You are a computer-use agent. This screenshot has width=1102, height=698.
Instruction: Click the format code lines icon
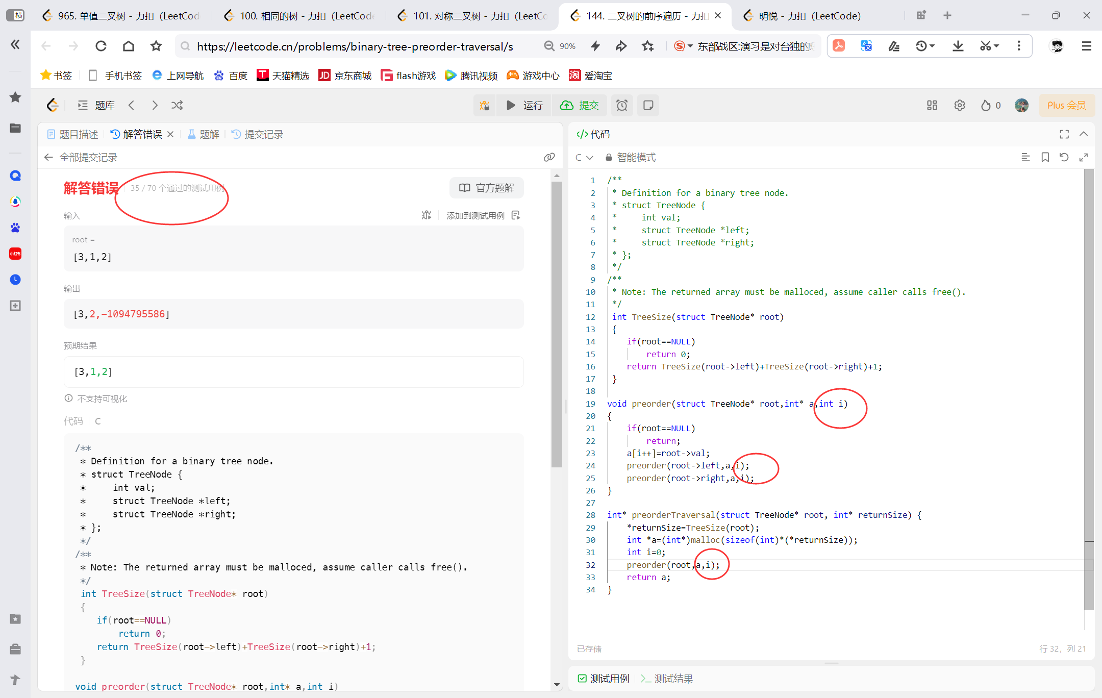point(1025,157)
